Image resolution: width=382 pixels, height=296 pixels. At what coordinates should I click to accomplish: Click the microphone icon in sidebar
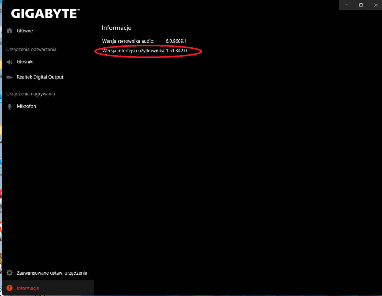tap(10, 106)
